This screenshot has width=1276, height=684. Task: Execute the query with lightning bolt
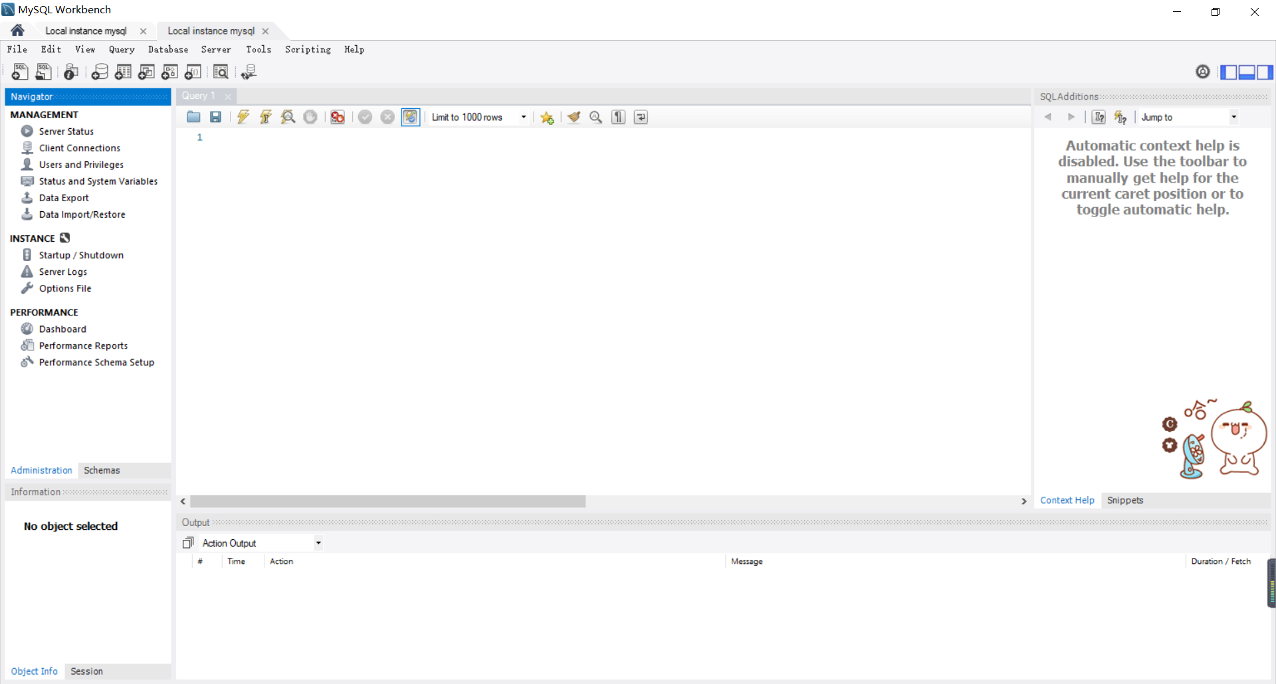243,117
